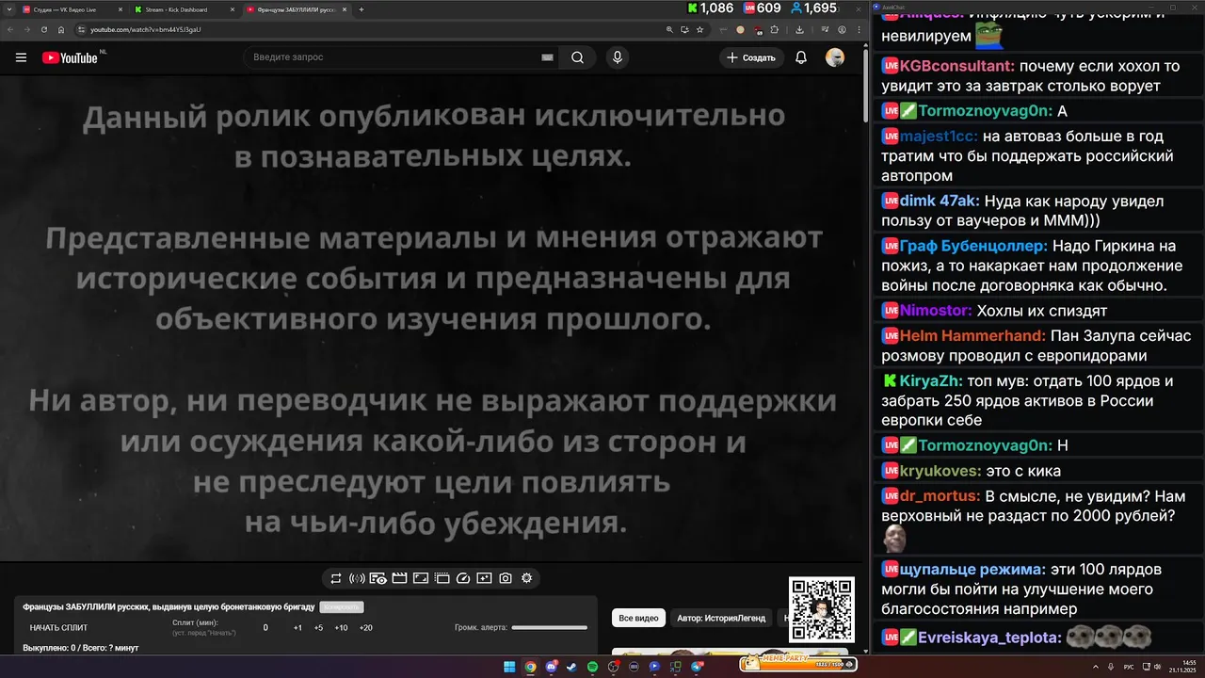Click the LIVE viewer count 609
1205x678 pixels.
(762, 8)
